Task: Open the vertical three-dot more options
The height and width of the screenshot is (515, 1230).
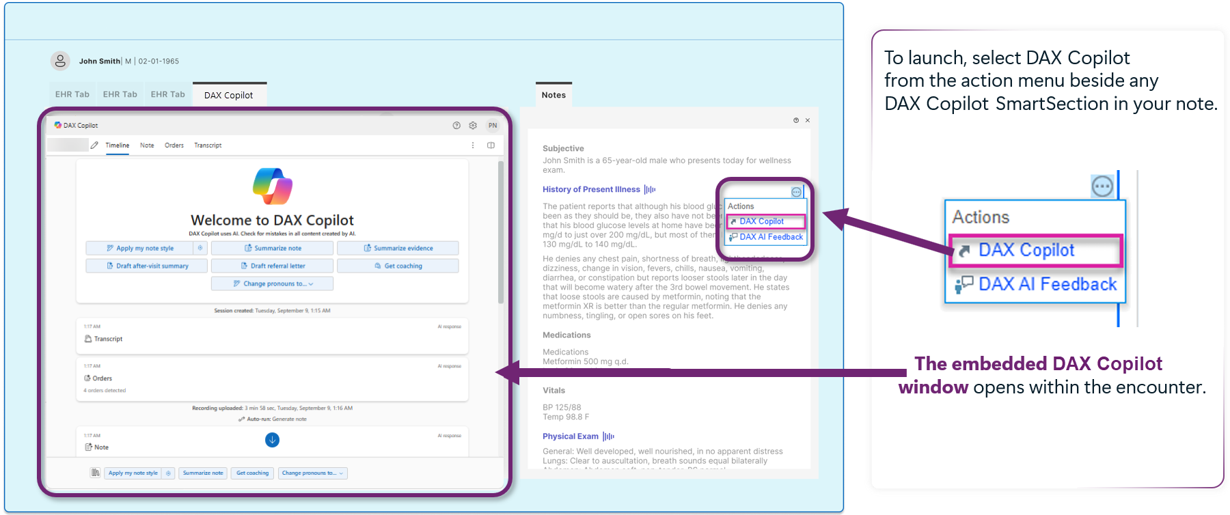Action: pyautogui.click(x=473, y=145)
